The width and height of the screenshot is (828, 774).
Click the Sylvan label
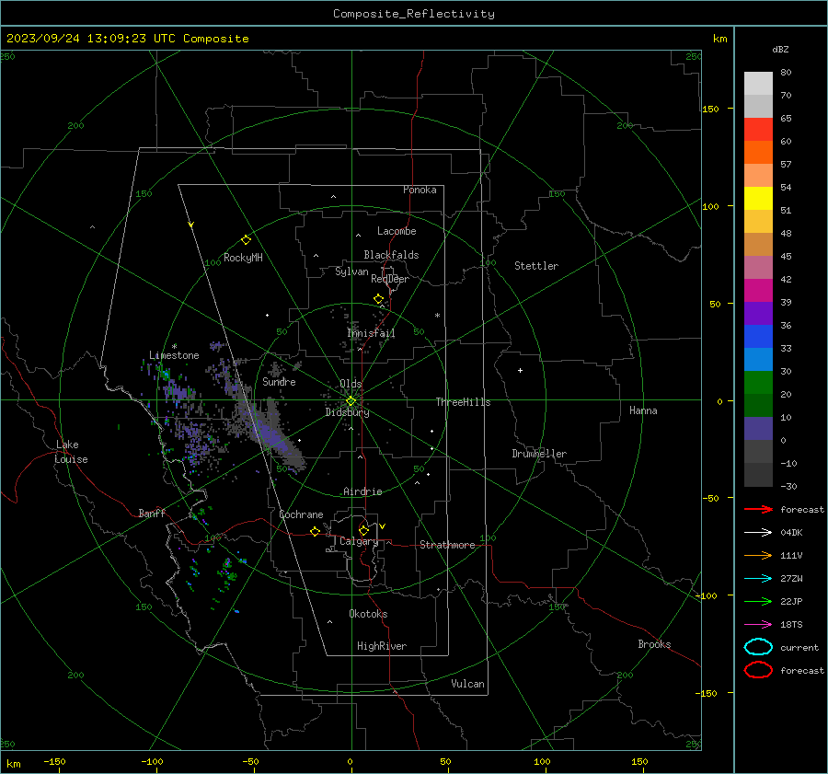(351, 271)
